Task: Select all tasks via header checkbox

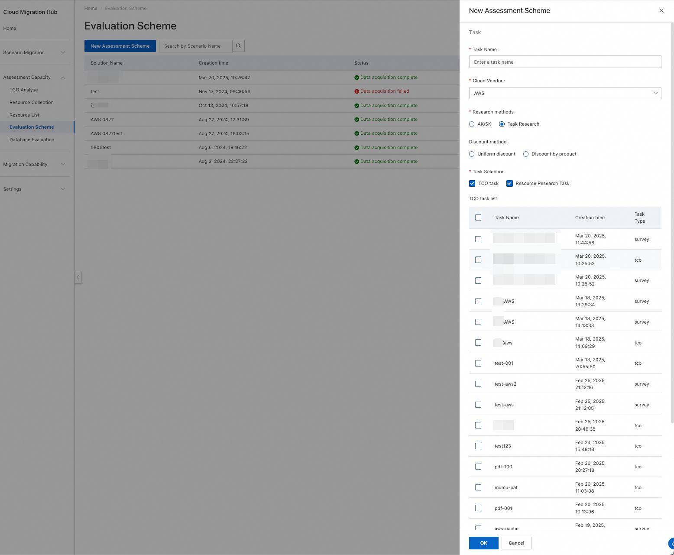Action: click(x=478, y=217)
